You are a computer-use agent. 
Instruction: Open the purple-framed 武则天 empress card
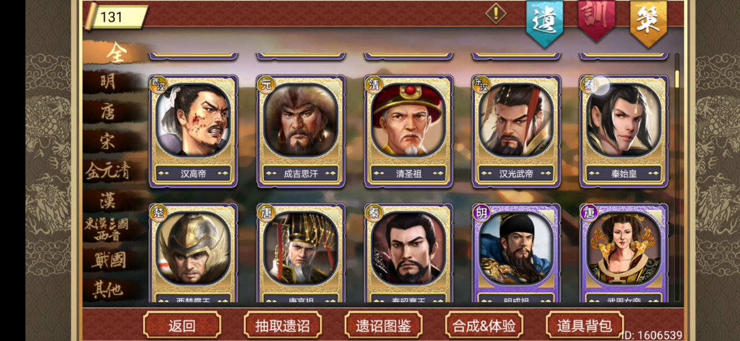623,253
